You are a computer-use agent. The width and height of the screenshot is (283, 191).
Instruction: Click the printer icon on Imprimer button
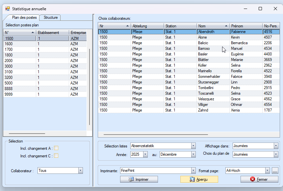(131, 179)
